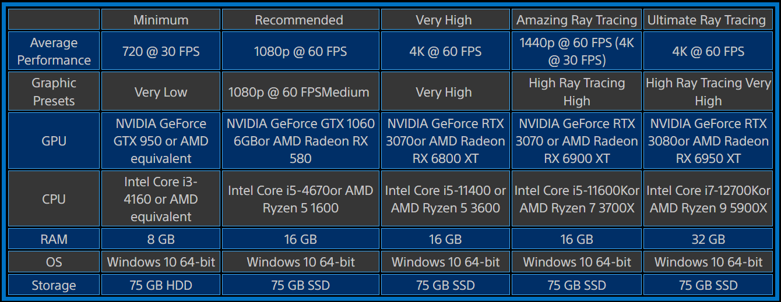The image size is (781, 302).
Task: Click the Intel Core i3-4160 CPU cell
Action: pos(161,199)
